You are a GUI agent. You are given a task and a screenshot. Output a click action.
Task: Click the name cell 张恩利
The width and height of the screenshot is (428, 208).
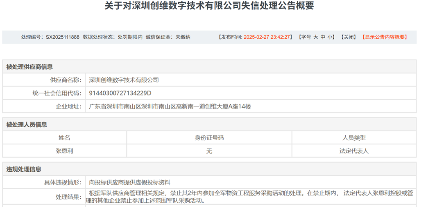point(64,151)
